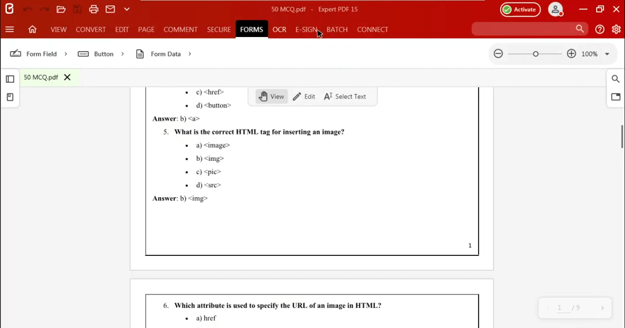Open the 100% zoom level dropdown

(x=607, y=54)
